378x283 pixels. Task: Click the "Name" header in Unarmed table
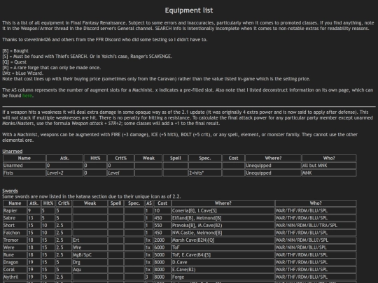(24, 158)
